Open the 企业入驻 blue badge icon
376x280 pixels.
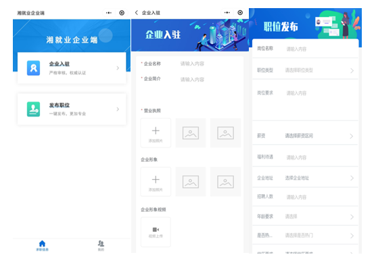[x=33, y=68]
